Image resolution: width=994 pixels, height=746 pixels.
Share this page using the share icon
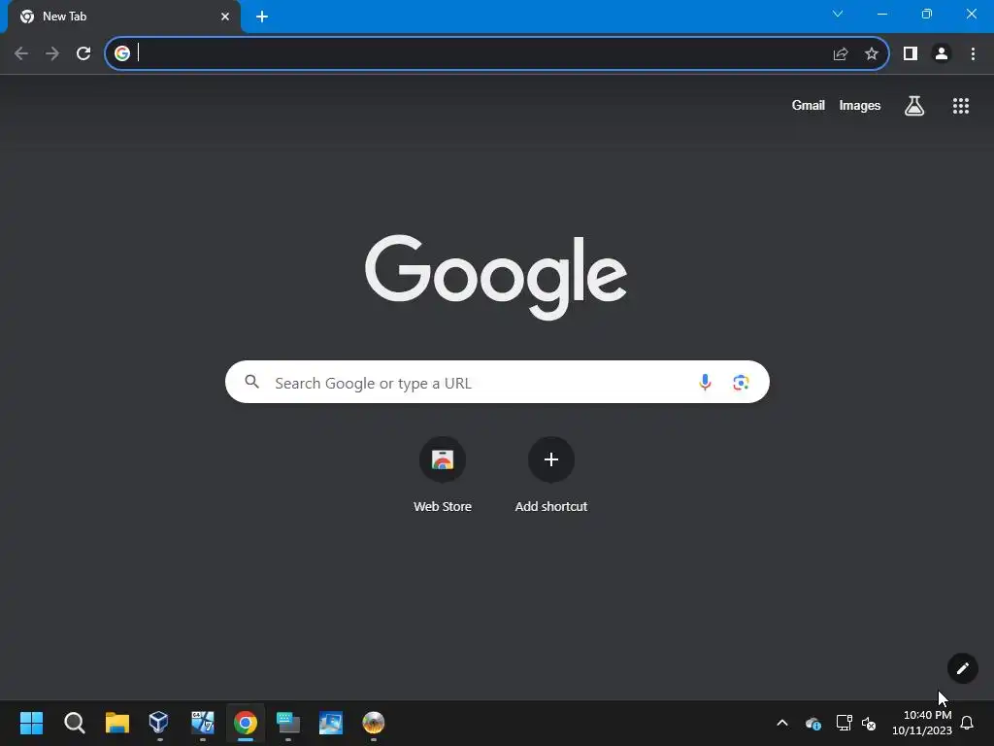[841, 53]
